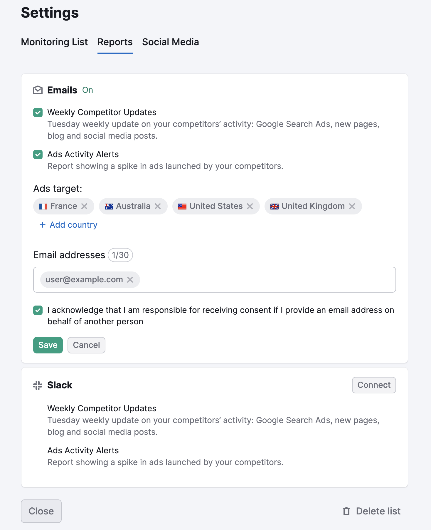Open the Social Media tab
431x530 pixels.
pos(170,42)
